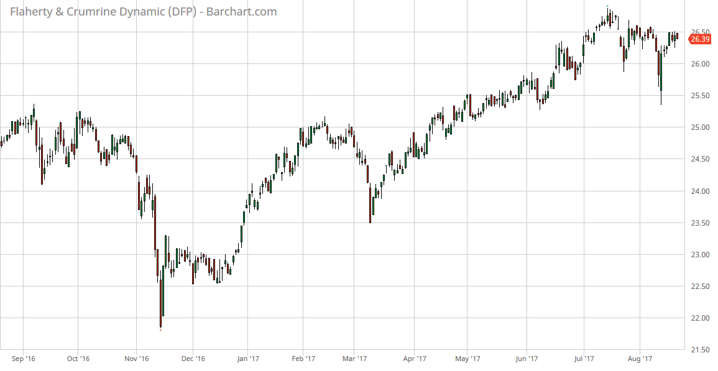Click the long red March 2017 candlestick near 23.50

370,204
